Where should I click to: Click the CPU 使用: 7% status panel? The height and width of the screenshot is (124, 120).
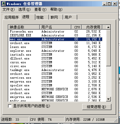pyautogui.click(x=47, y=120)
